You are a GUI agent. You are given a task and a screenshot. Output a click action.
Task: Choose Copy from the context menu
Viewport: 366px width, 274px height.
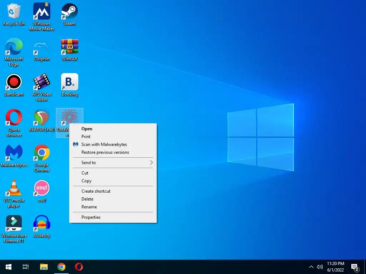pyautogui.click(x=113, y=181)
